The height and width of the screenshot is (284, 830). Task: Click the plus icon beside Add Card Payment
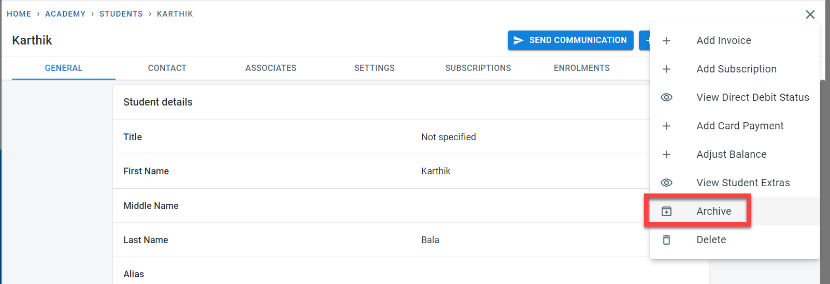[x=666, y=126]
